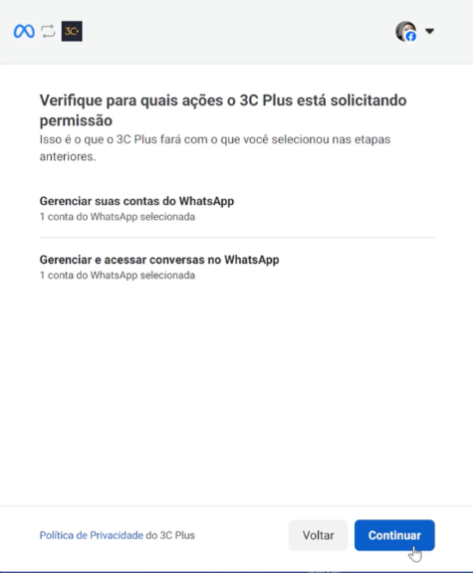Click the permission heading title
Viewport: 473px width, 573px height.
point(223,110)
